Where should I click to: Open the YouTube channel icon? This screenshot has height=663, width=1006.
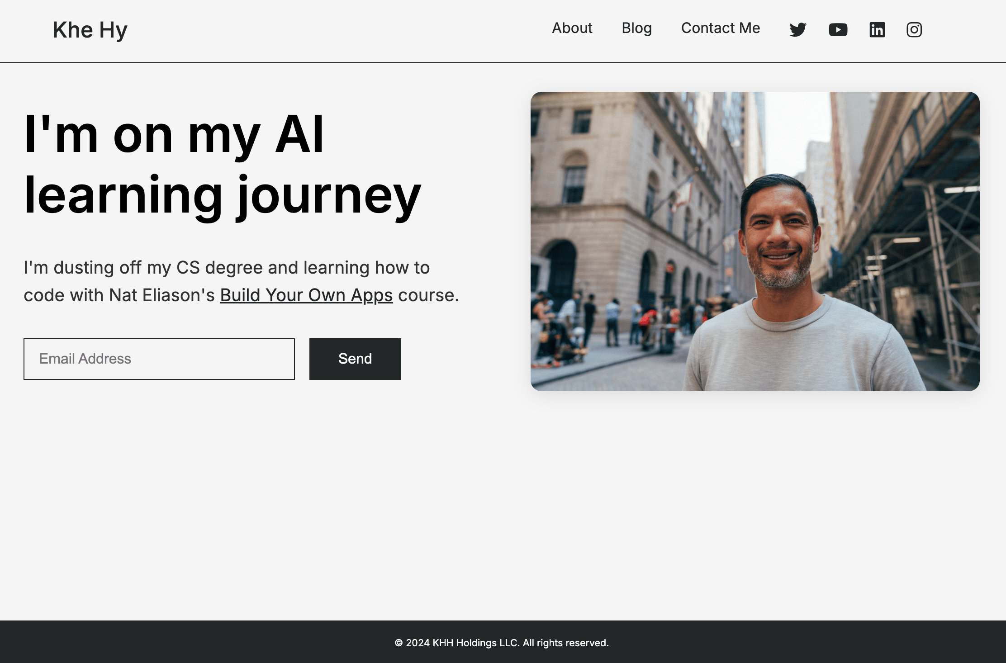tap(838, 30)
